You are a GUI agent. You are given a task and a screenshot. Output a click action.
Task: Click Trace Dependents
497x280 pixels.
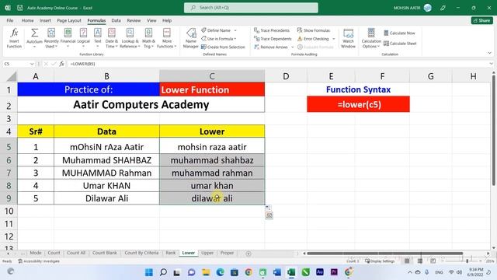click(273, 39)
